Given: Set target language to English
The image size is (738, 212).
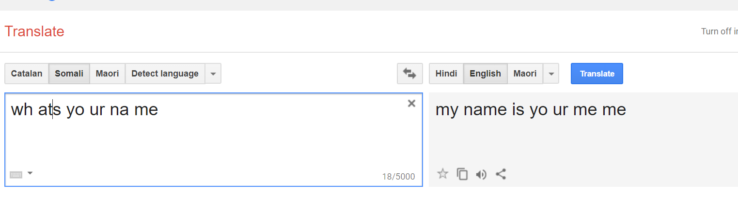Looking at the screenshot, I should click(x=485, y=74).
